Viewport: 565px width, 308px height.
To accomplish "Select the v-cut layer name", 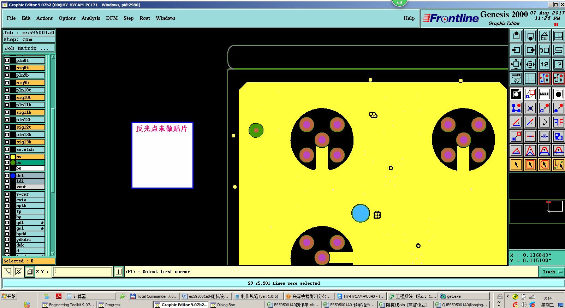I will (30, 194).
